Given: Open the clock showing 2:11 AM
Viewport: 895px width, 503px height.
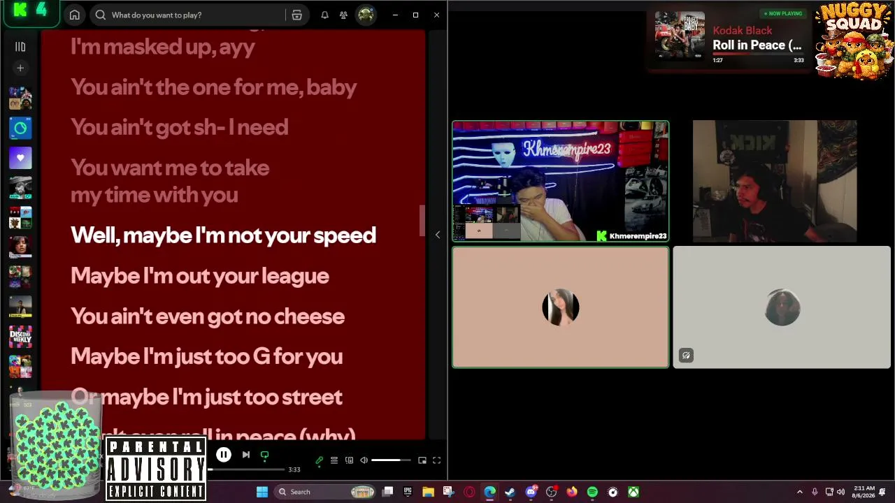Looking at the screenshot, I should point(864,492).
